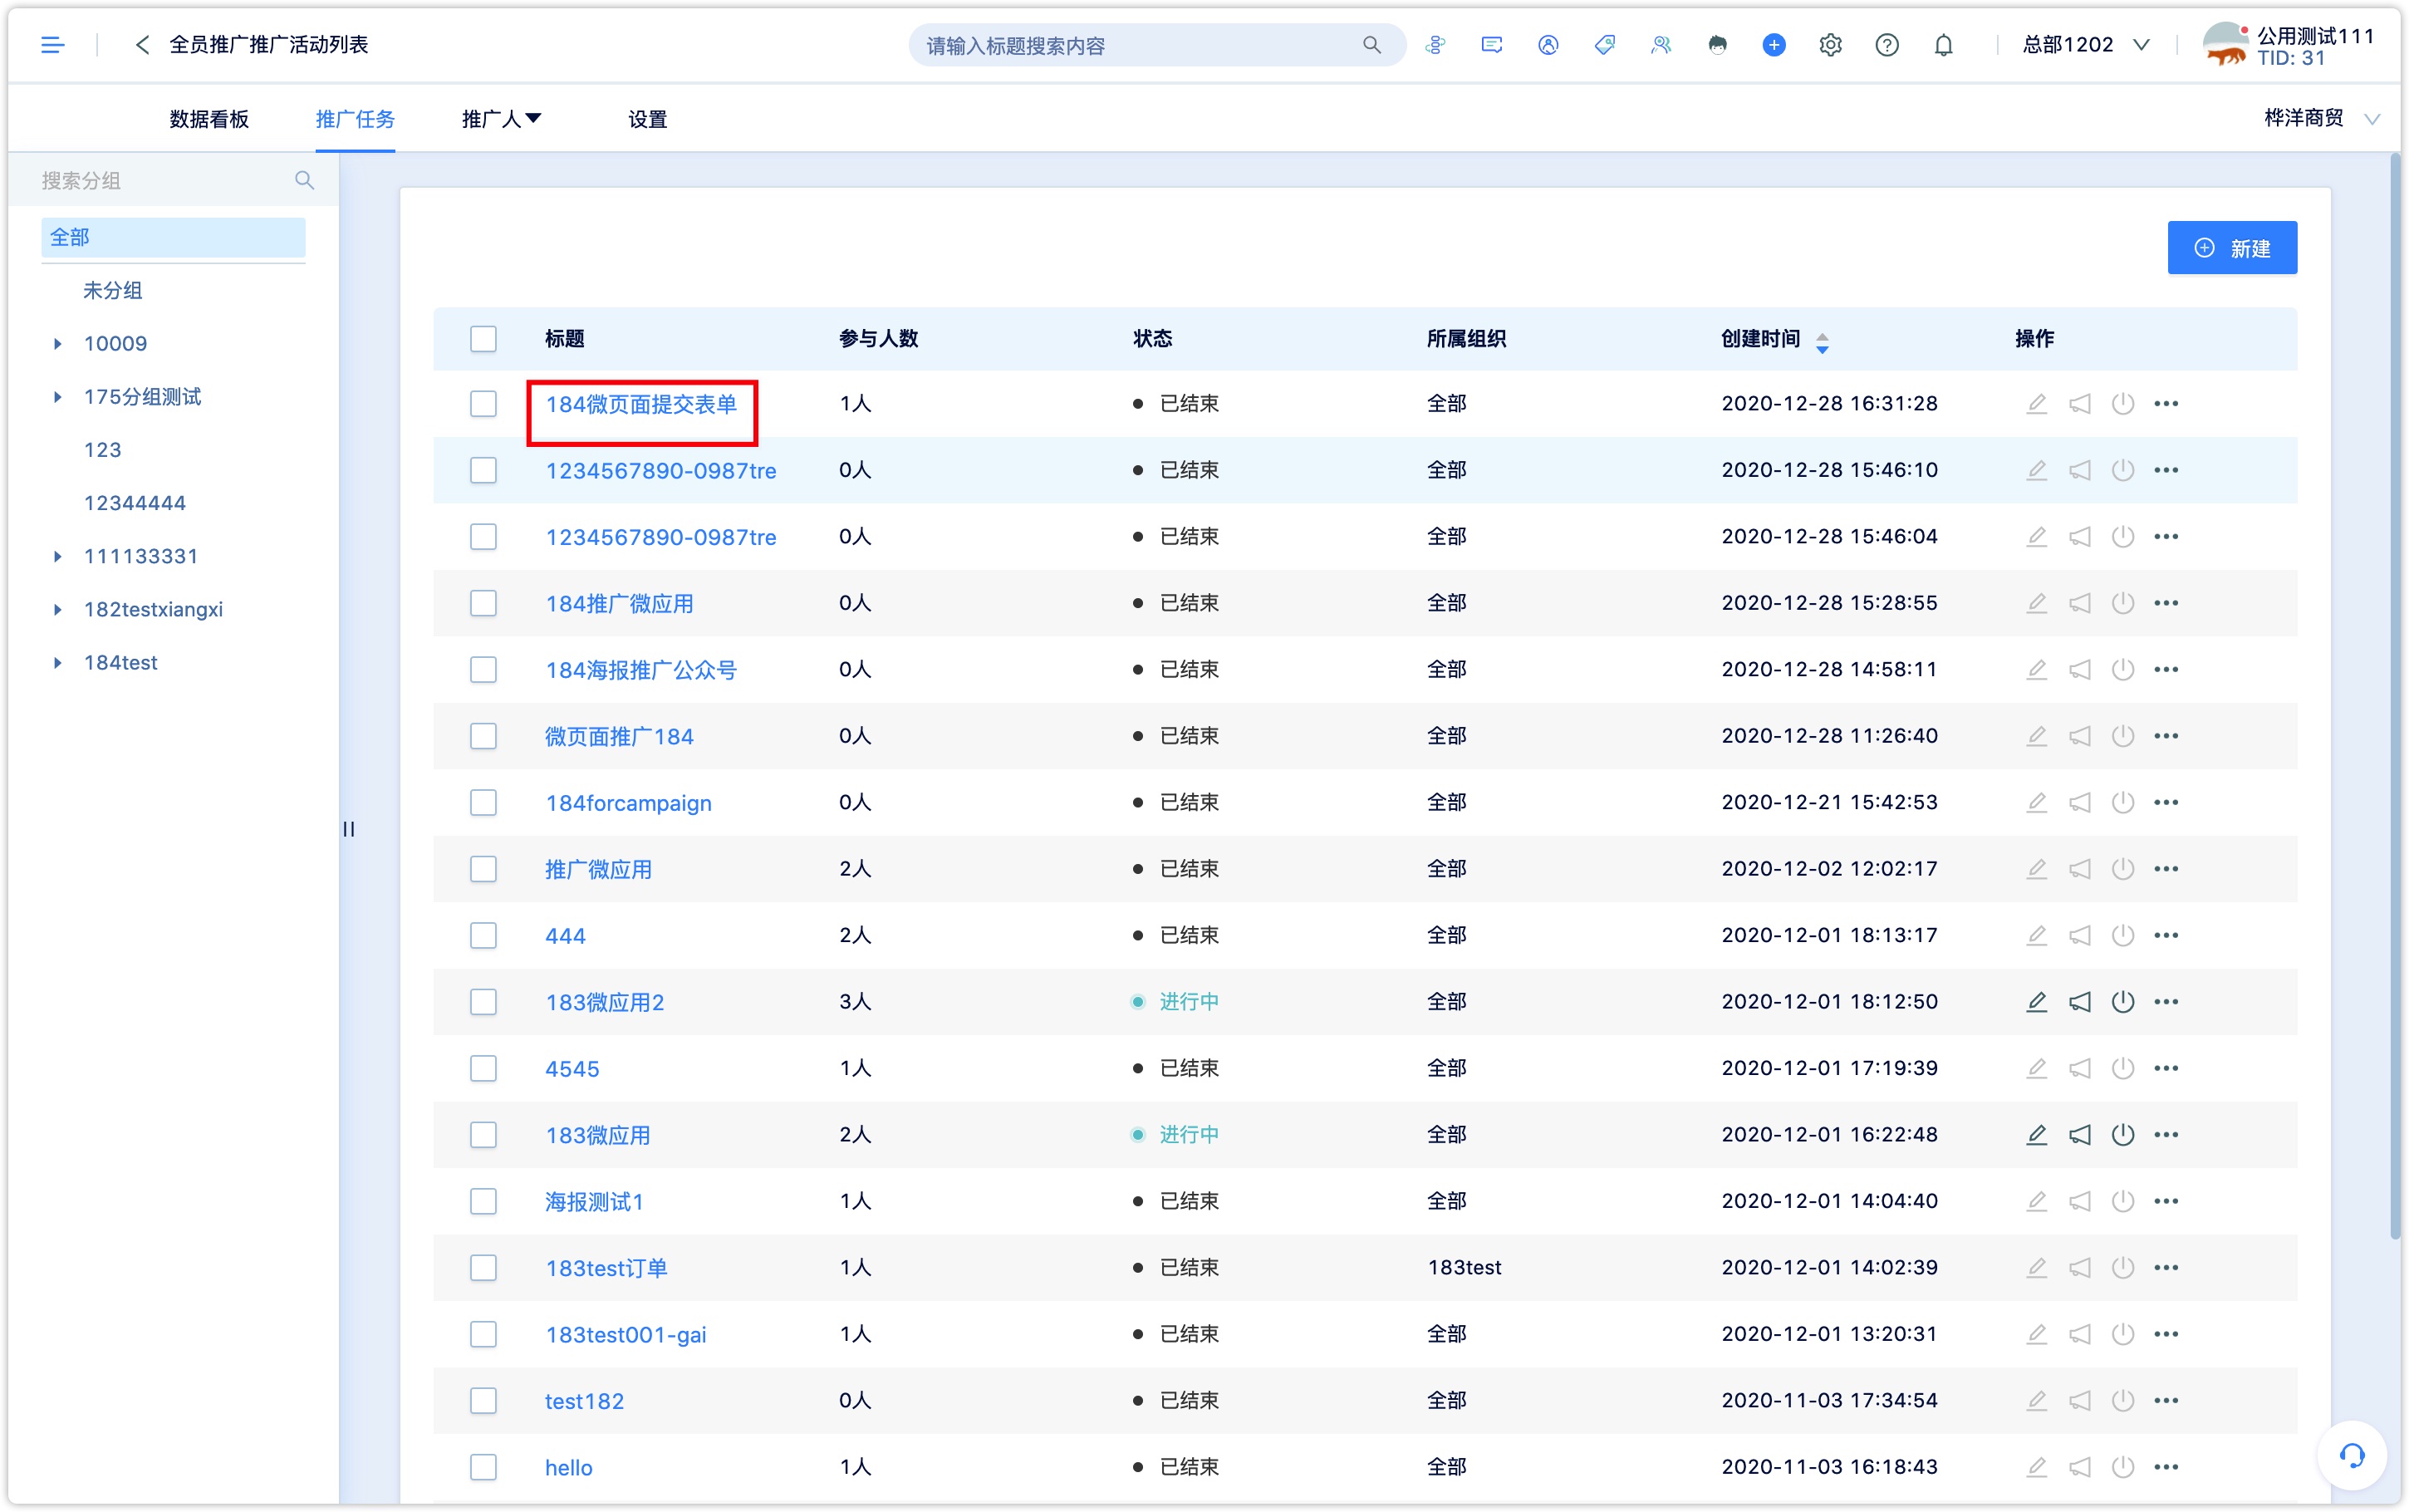Check the test182 row checkbox
This screenshot has height=1512, width=2409.
point(483,1400)
